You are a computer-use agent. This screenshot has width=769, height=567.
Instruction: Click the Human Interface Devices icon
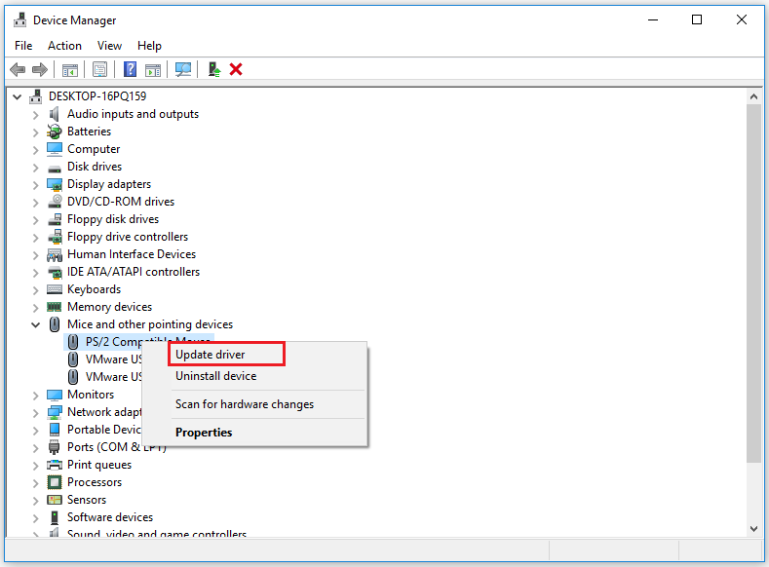coord(55,255)
